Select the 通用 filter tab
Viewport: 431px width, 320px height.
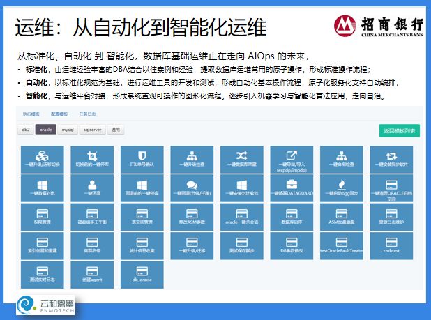115,130
